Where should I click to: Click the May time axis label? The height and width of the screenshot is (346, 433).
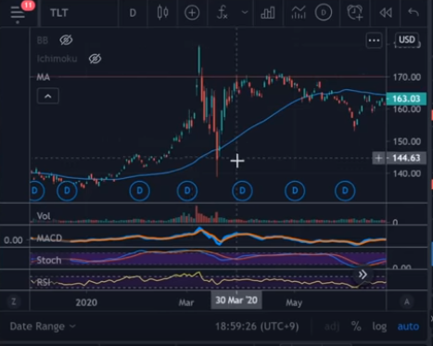[x=294, y=302]
